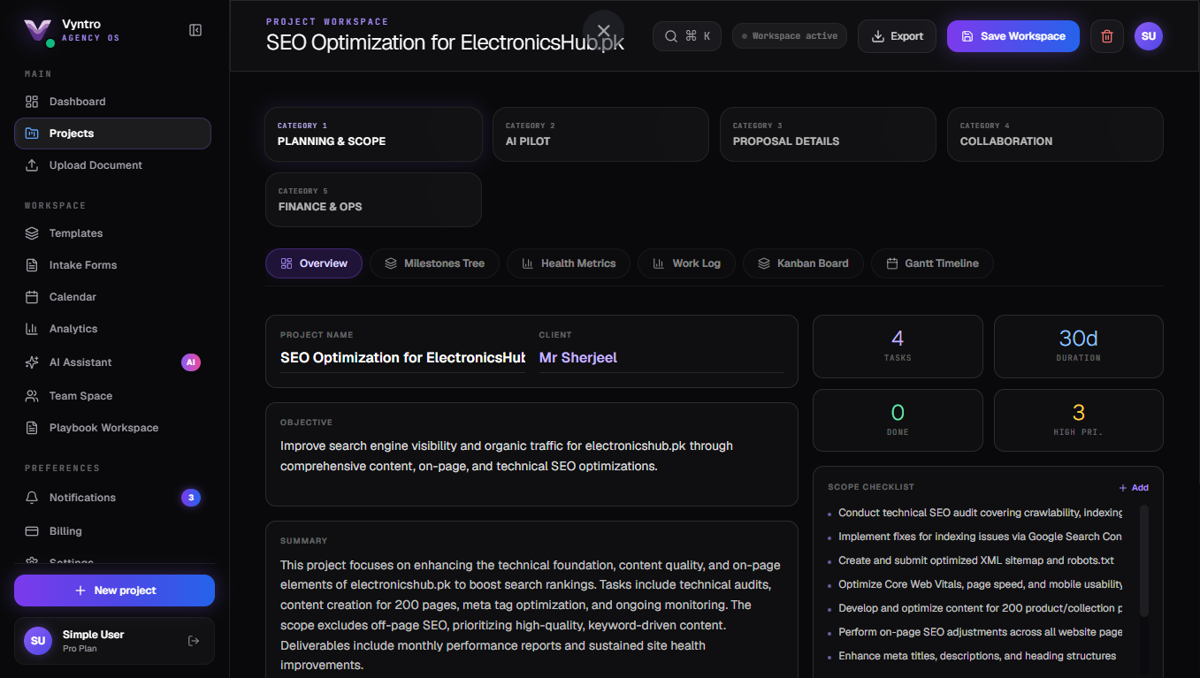Image resolution: width=1200 pixels, height=678 pixels.
Task: Select Category 1 Planning & Scope
Action: tap(373, 134)
